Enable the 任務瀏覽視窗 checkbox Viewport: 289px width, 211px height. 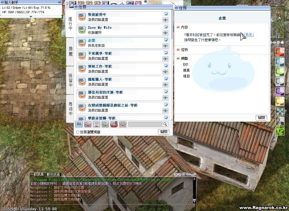[x=78, y=132]
